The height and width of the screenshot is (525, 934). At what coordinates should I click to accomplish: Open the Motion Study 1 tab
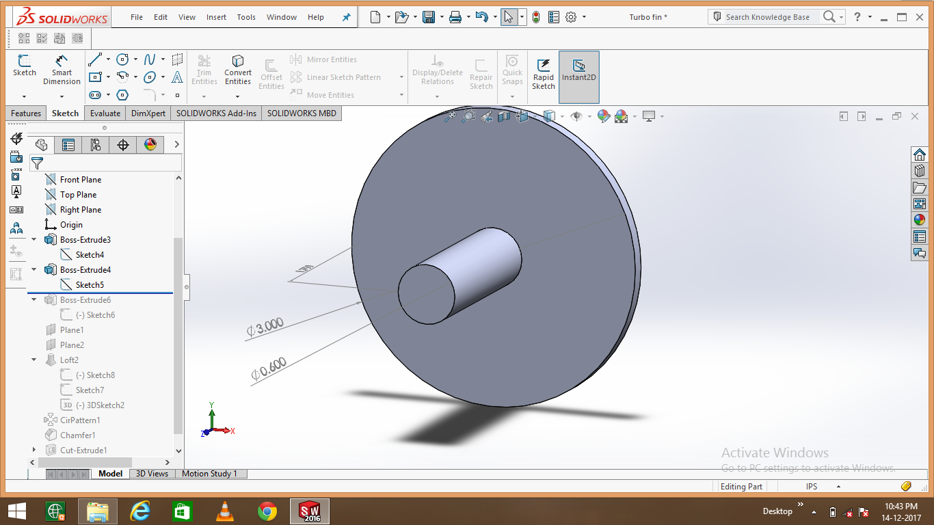pos(209,474)
